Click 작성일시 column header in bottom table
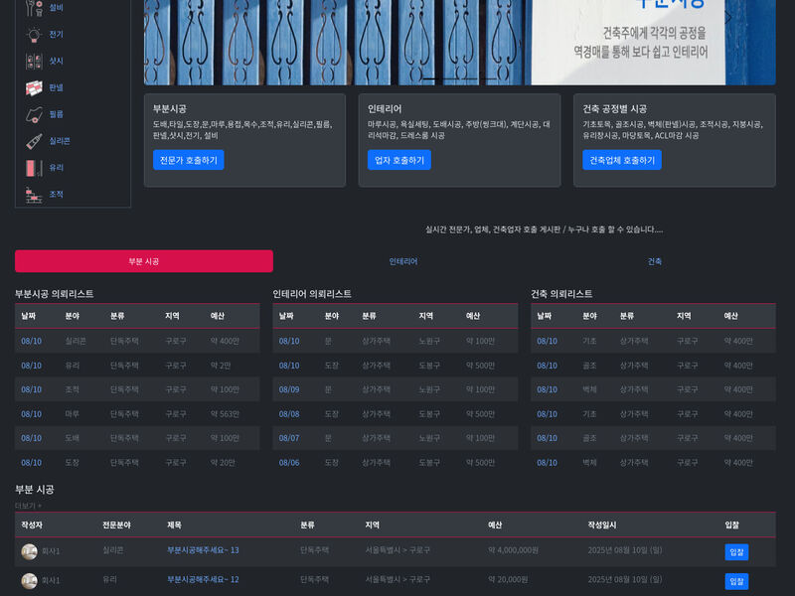Viewport: 795px width, 596px height. tap(602, 525)
